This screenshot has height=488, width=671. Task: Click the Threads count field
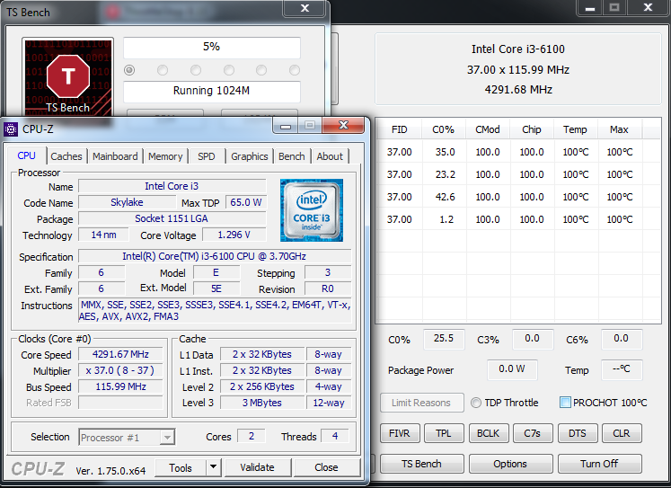335,436
